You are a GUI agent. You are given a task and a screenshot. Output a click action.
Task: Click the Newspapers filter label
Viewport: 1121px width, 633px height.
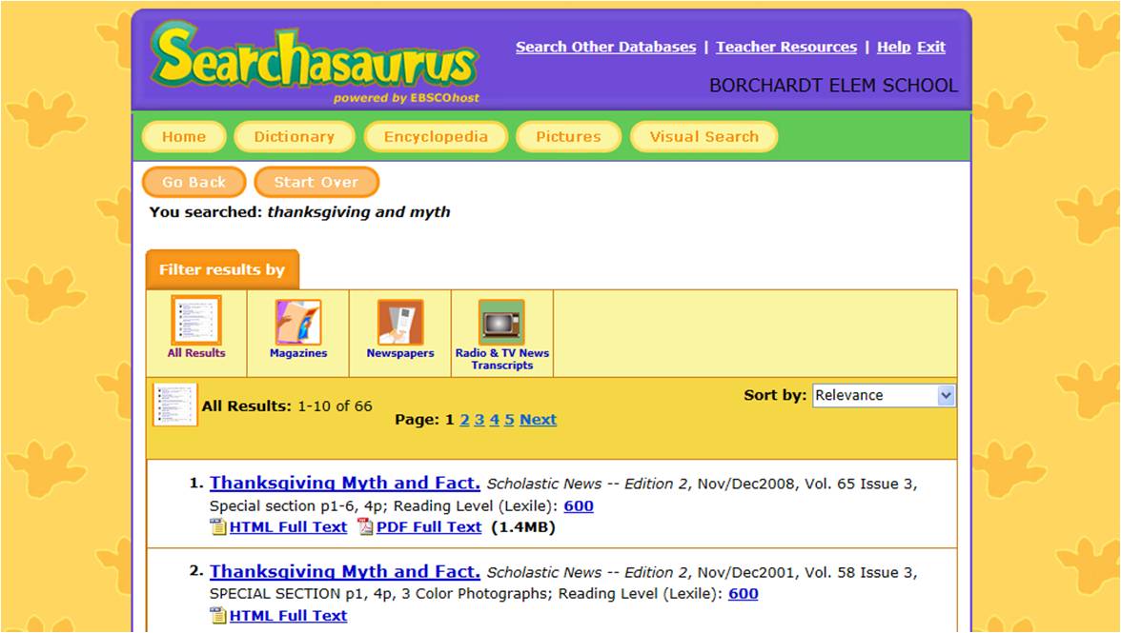(400, 353)
